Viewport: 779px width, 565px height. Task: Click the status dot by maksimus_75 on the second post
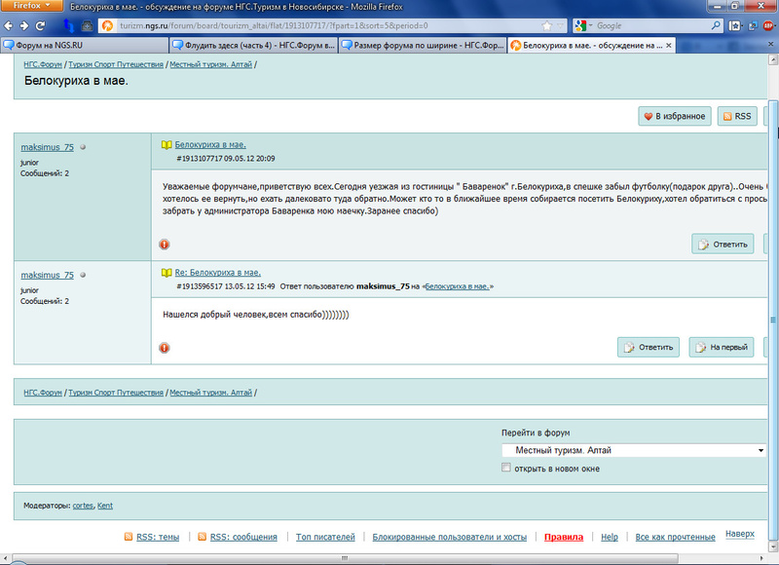click(x=83, y=275)
